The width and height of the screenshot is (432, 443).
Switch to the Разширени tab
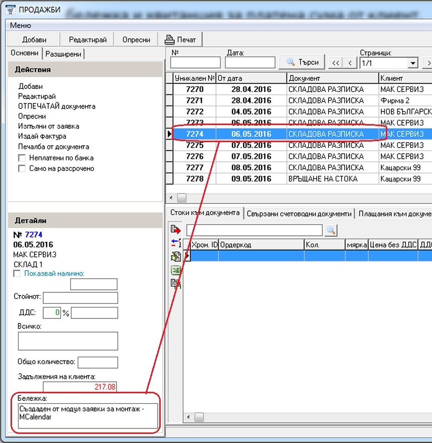coord(63,54)
